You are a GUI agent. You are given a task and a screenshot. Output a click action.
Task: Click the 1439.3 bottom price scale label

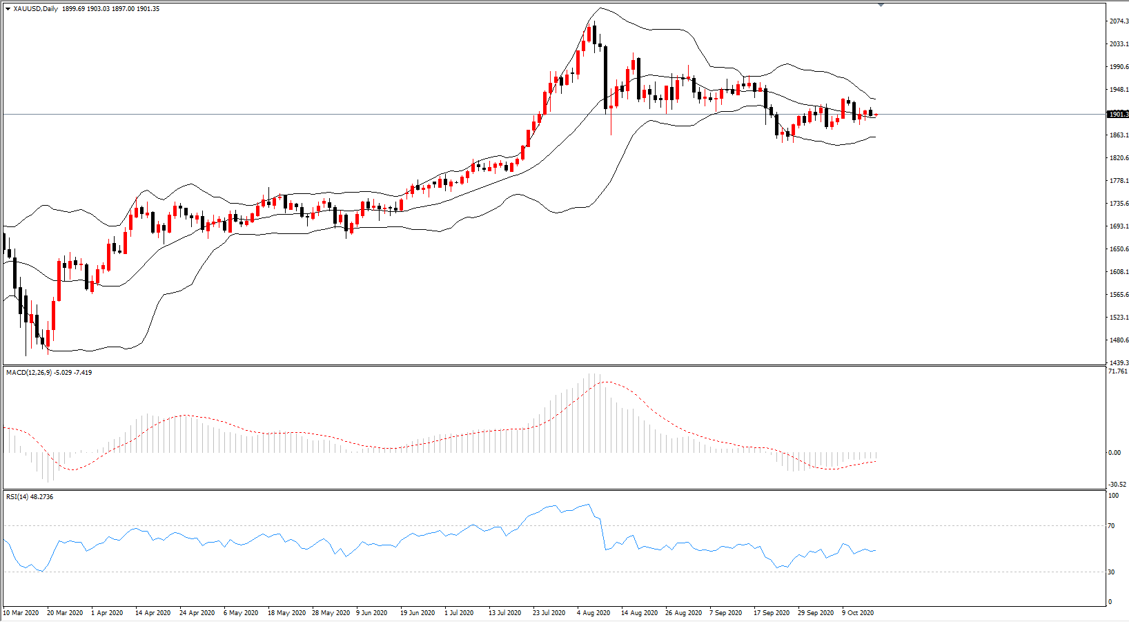click(x=1119, y=363)
